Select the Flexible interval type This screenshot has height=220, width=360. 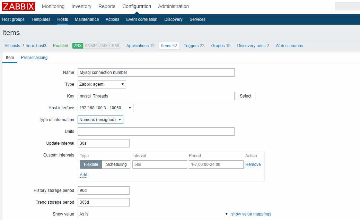(x=91, y=164)
